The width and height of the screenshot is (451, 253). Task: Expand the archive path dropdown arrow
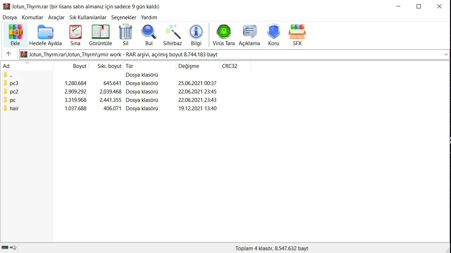(x=446, y=55)
